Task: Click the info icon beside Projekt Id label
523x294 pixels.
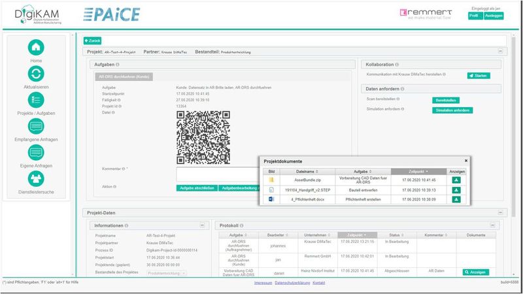Action: tap(120, 106)
